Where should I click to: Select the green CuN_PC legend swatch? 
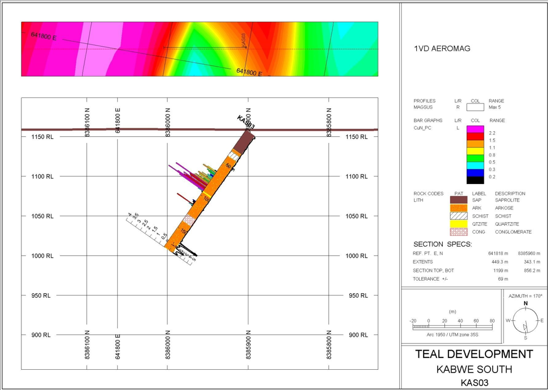pos(475,159)
